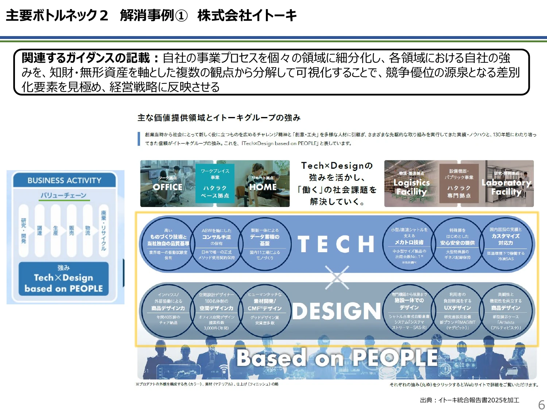The width and height of the screenshot is (547, 410).
Task: Click the 強み Tech×Design based on PEOPLE box
Action: click(64, 279)
